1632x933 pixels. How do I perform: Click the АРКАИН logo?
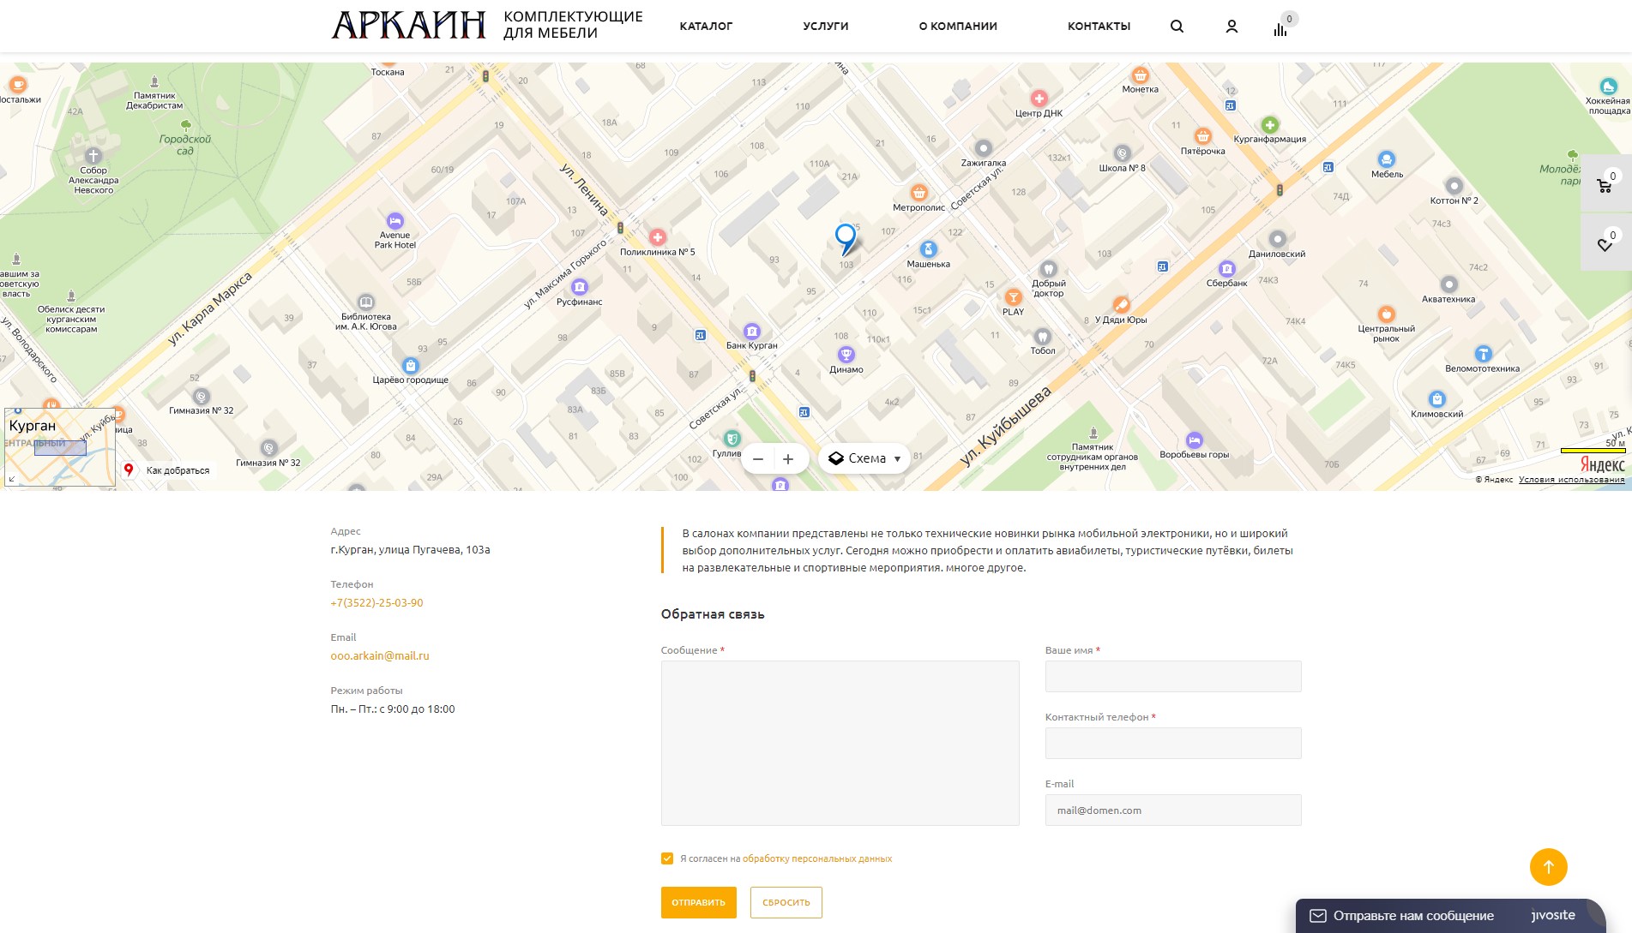(x=408, y=26)
